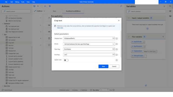The width and height of the screenshot is (173, 97).
Task: Show info for Start flag parameter
Action: click(117, 49)
